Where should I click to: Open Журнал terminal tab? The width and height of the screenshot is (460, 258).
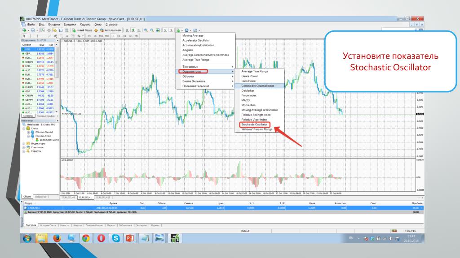coord(155,225)
